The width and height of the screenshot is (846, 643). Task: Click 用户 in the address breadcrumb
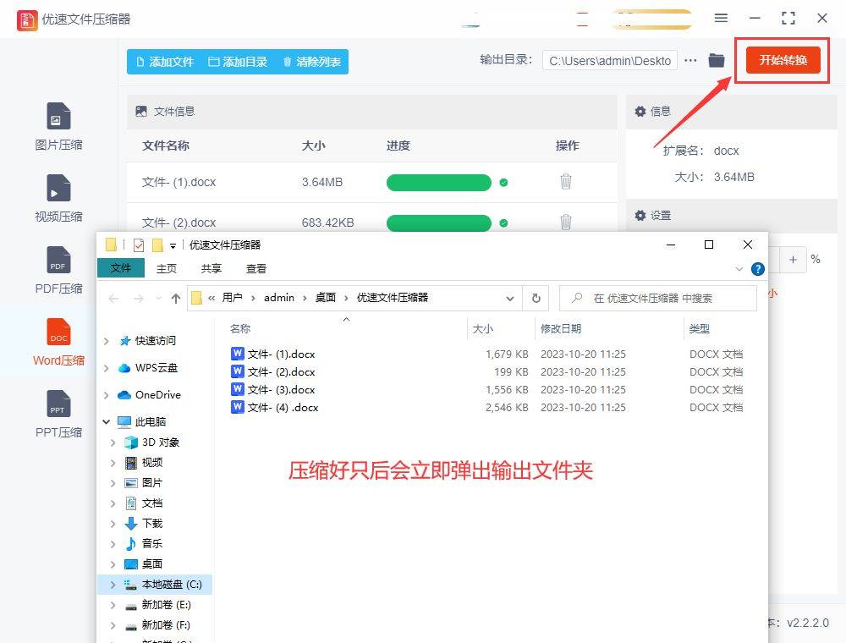[x=232, y=298]
